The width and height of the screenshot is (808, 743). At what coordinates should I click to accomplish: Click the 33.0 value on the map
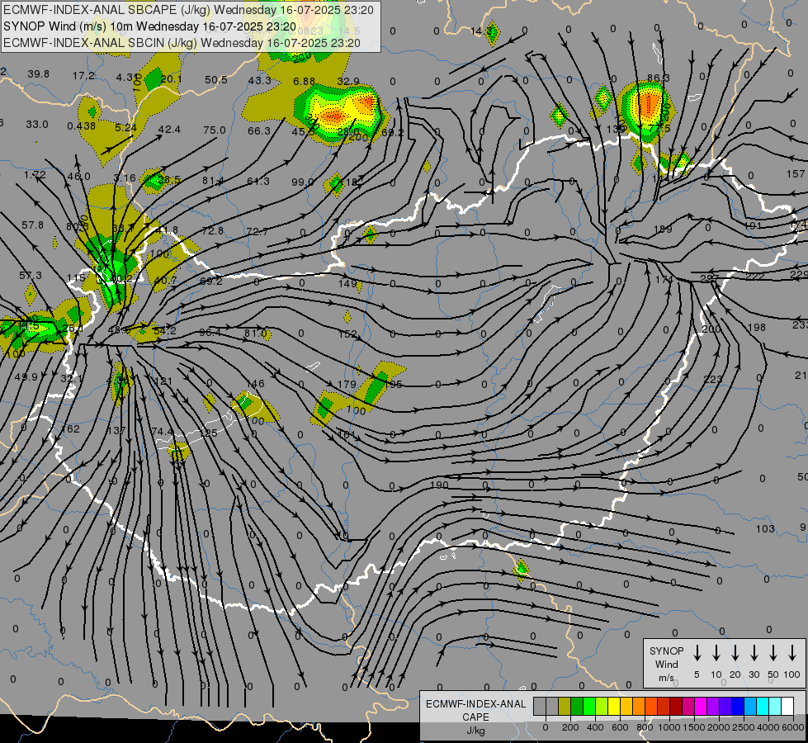(x=36, y=125)
